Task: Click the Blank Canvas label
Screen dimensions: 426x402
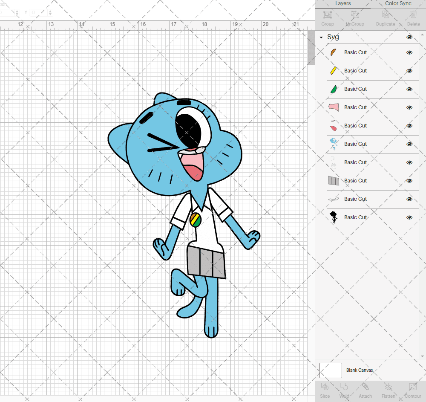Action: (x=360, y=370)
